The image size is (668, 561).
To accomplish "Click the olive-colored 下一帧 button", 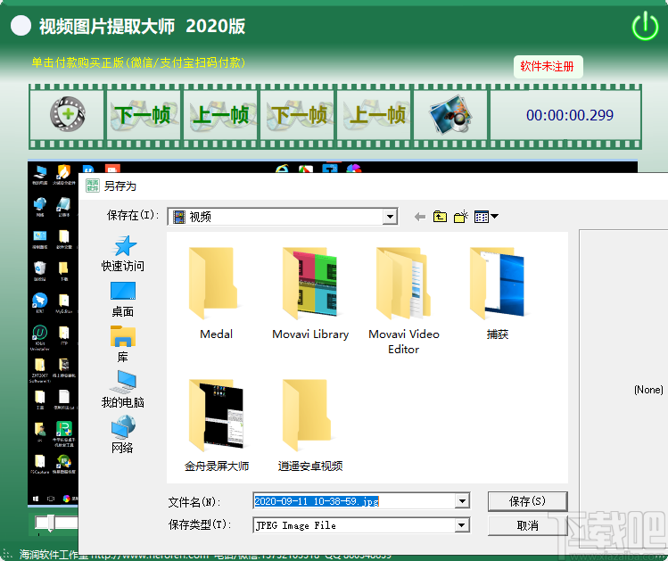I will click(298, 114).
